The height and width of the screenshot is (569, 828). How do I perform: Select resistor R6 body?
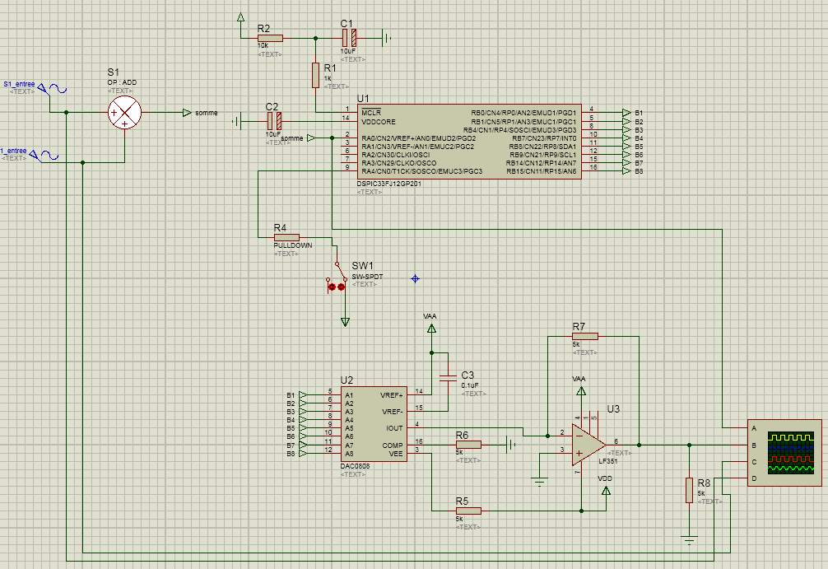coord(468,445)
